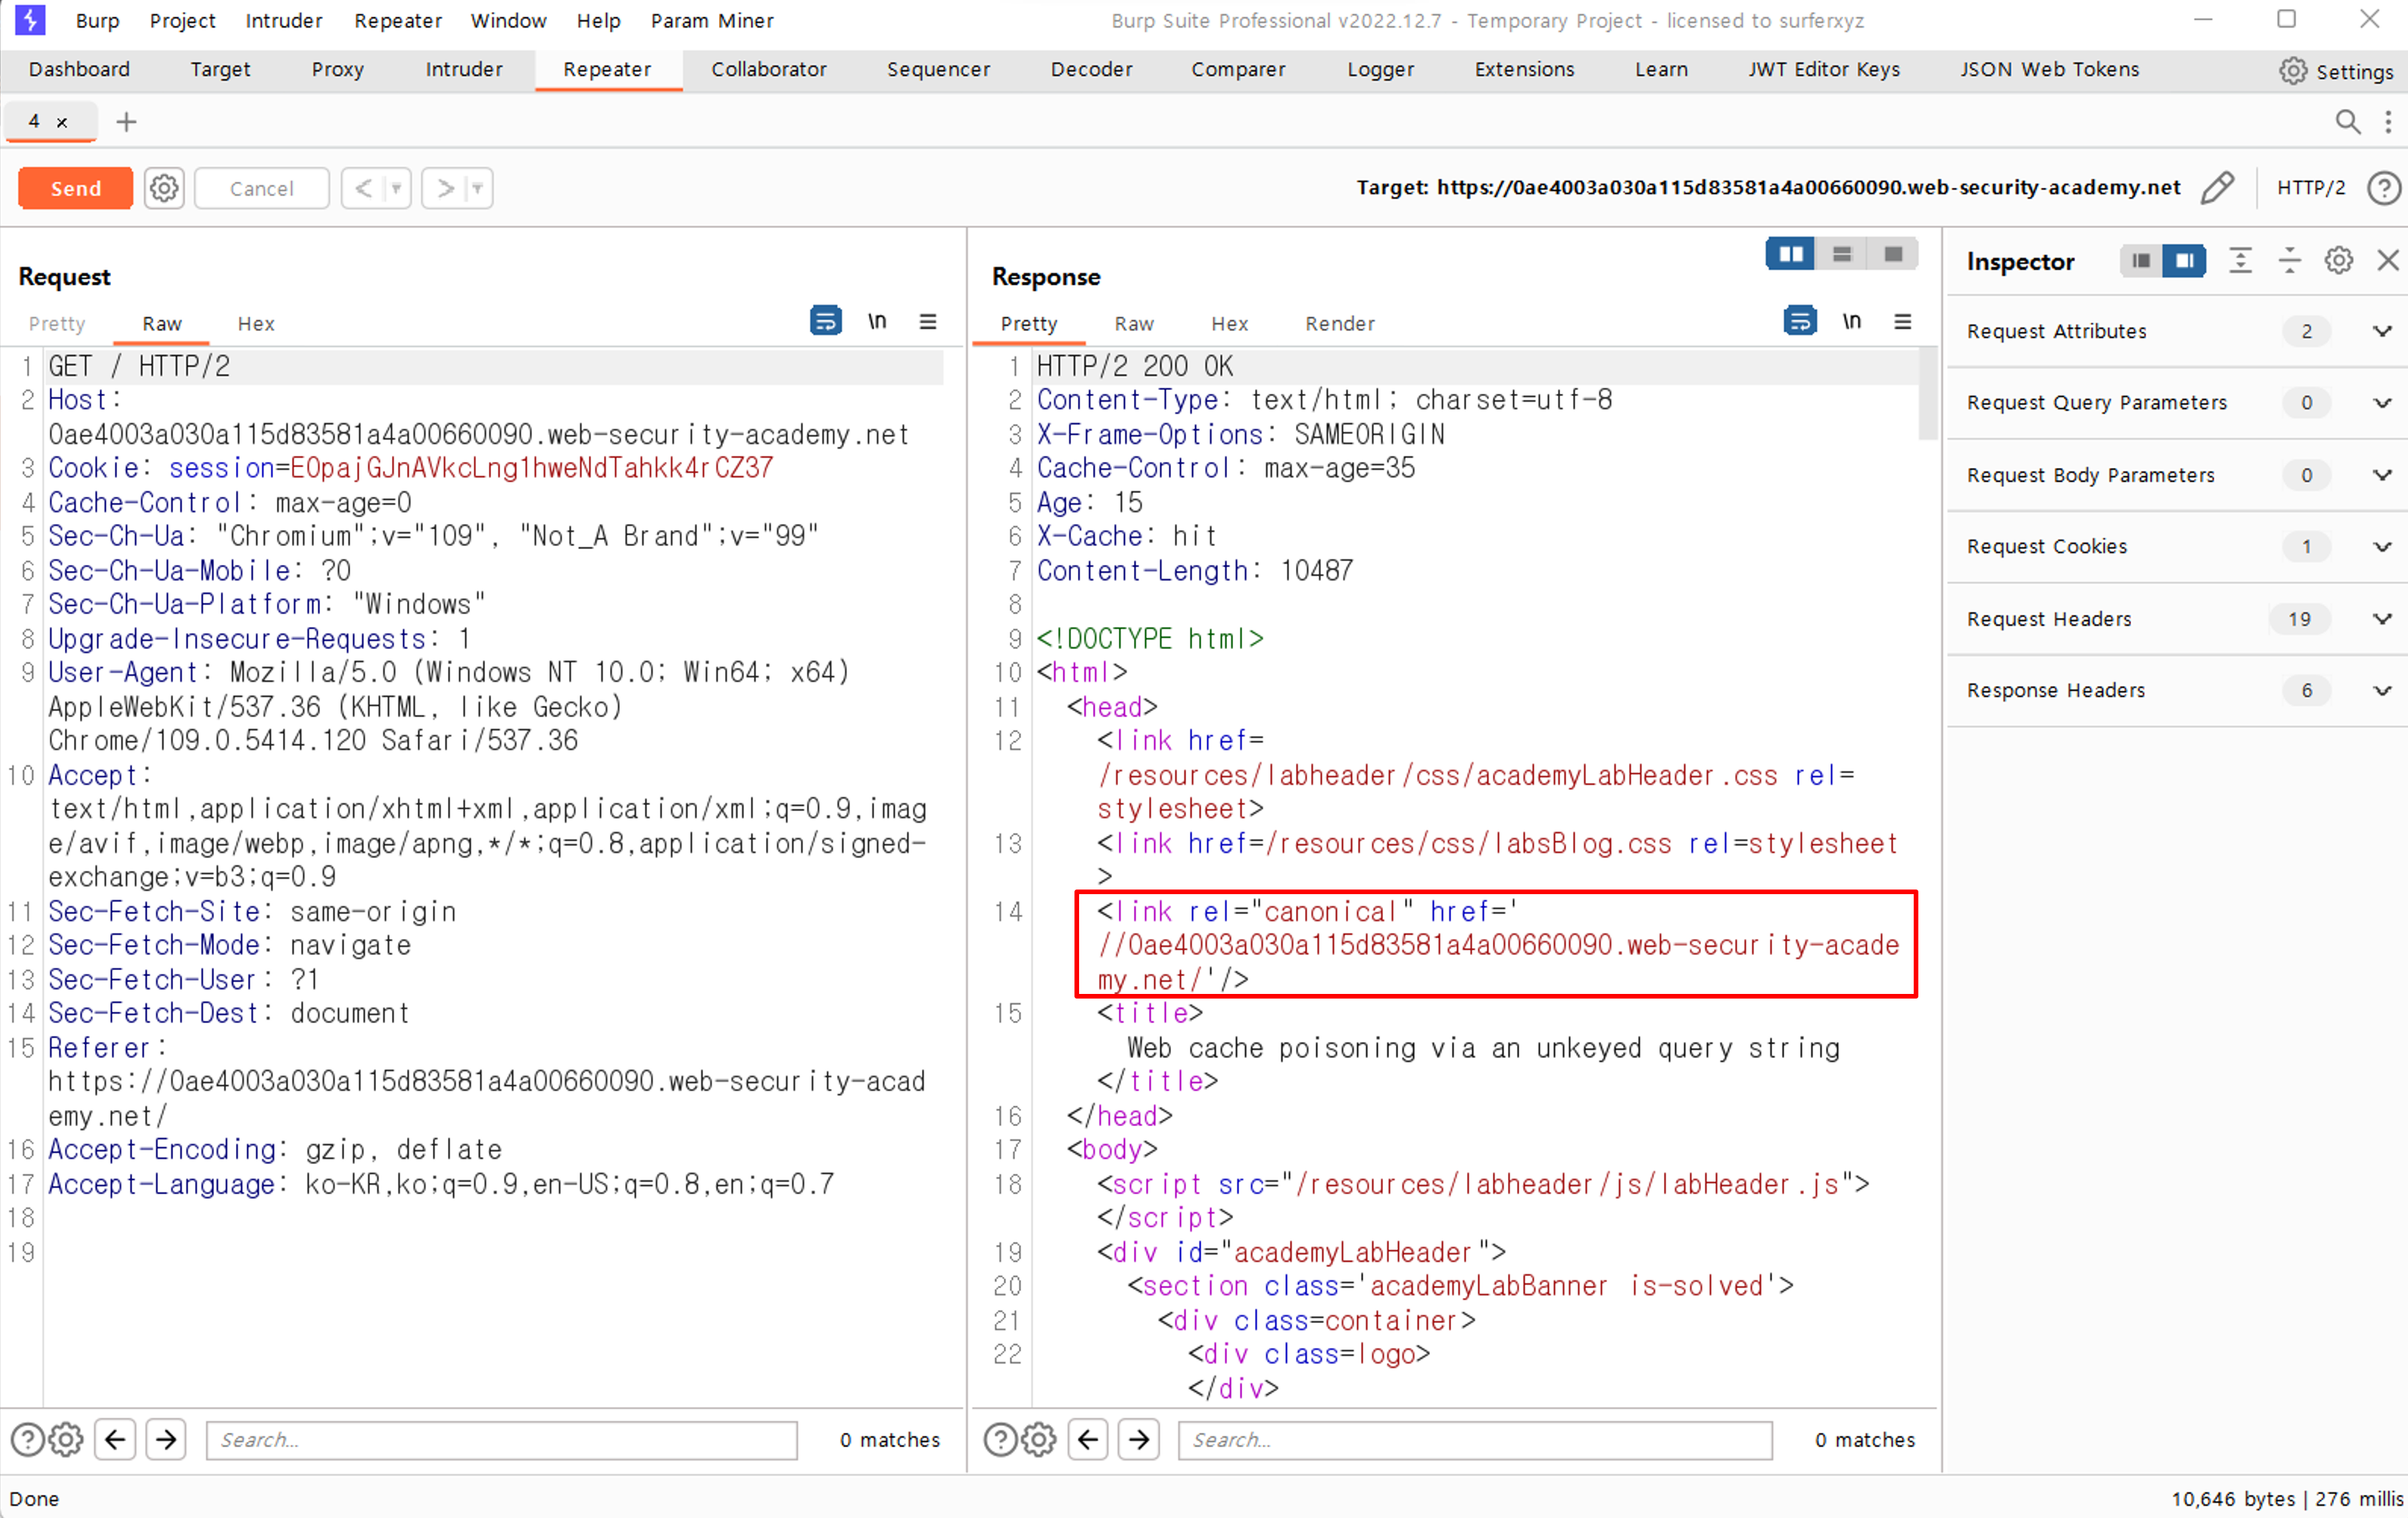This screenshot has height=1518, width=2408.
Task: Select Request Pretty view
Action: 57,323
